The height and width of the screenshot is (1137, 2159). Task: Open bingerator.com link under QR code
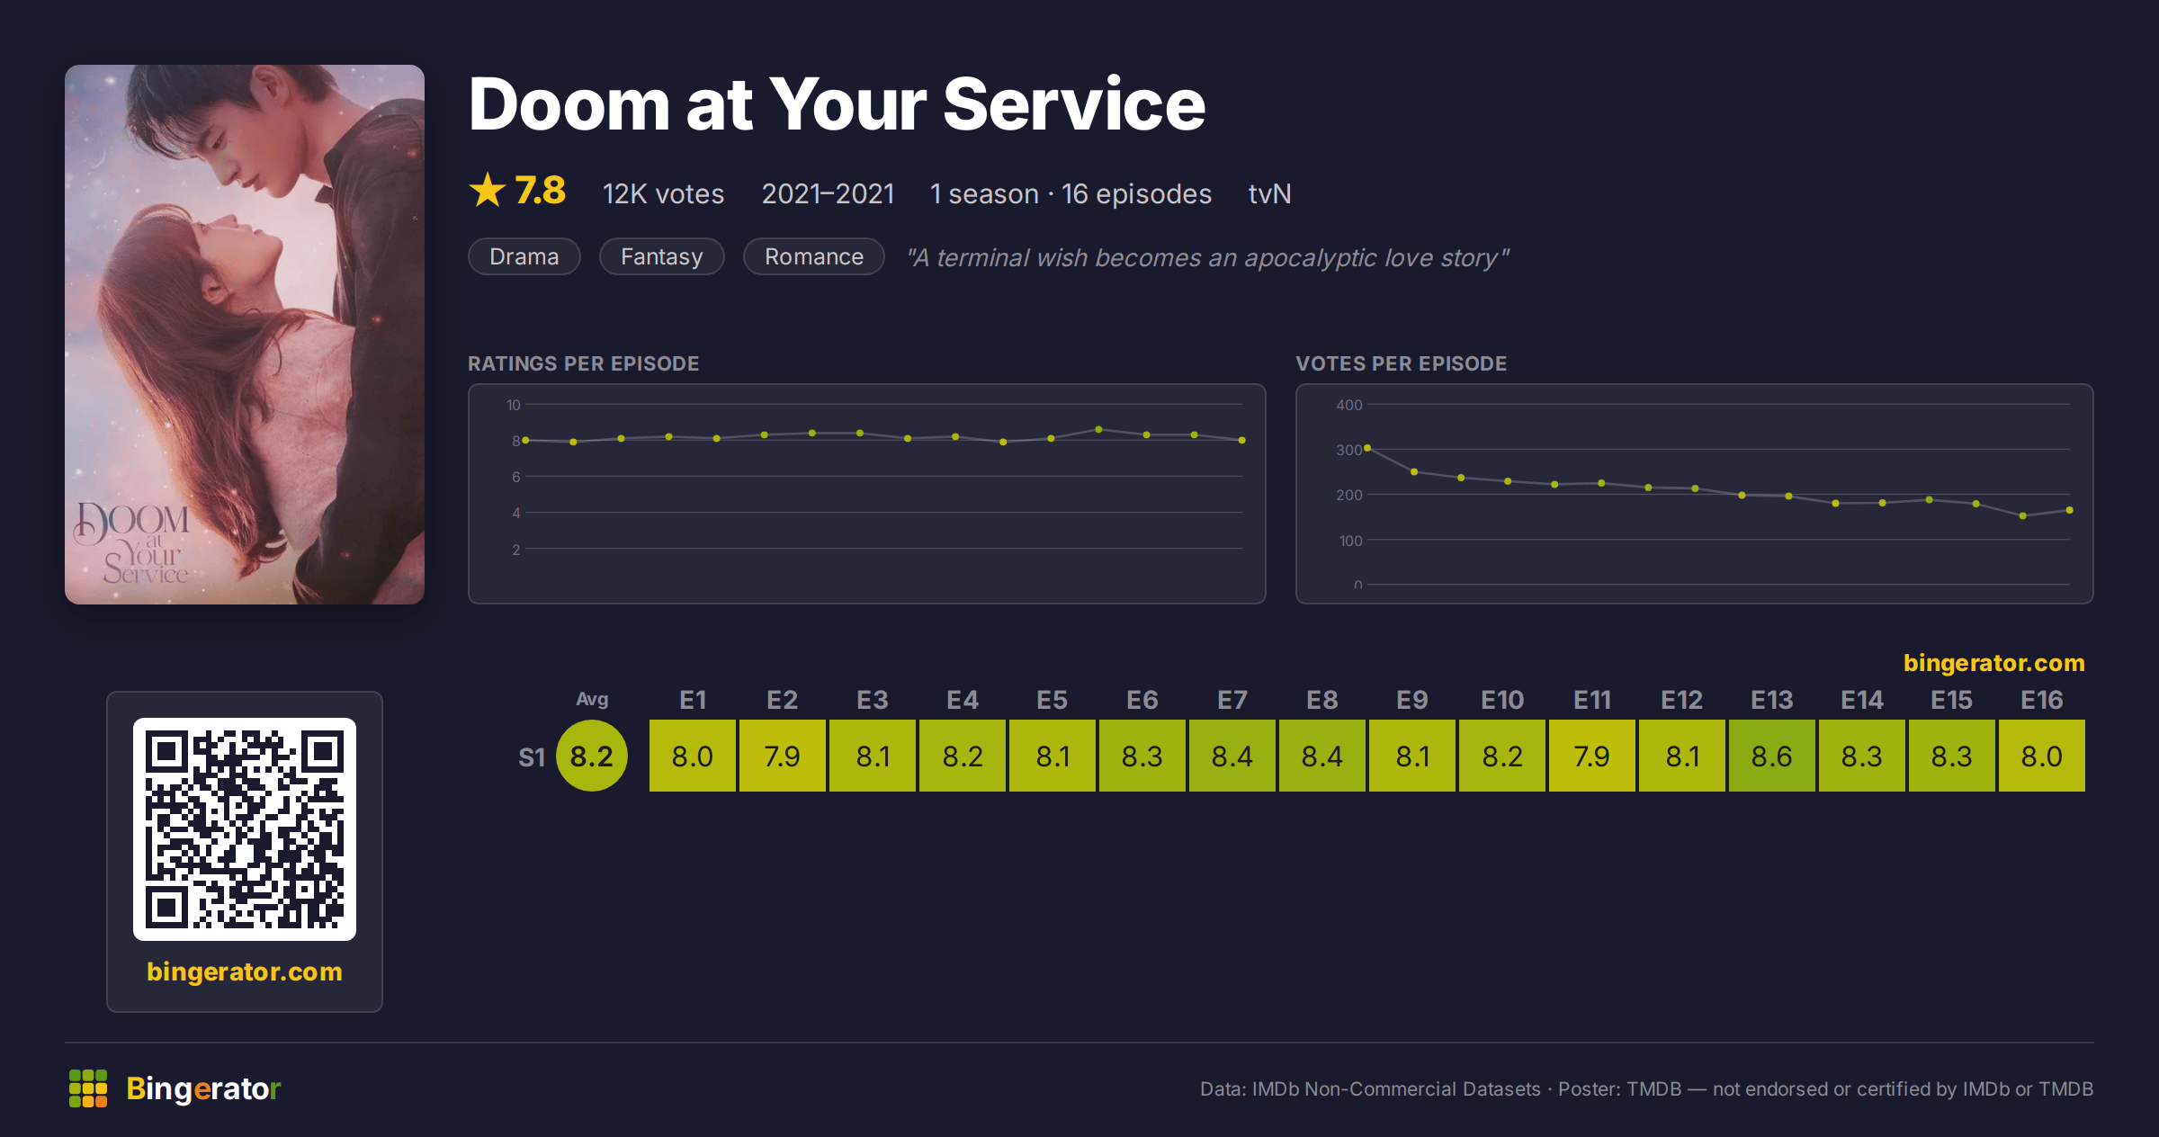[245, 971]
